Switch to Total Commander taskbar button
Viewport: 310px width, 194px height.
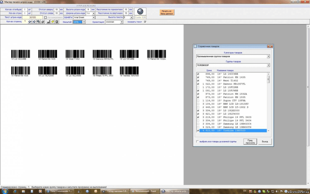(59, 191)
